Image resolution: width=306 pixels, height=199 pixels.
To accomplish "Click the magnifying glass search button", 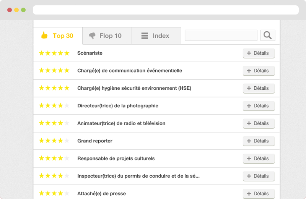I will coord(268,36).
